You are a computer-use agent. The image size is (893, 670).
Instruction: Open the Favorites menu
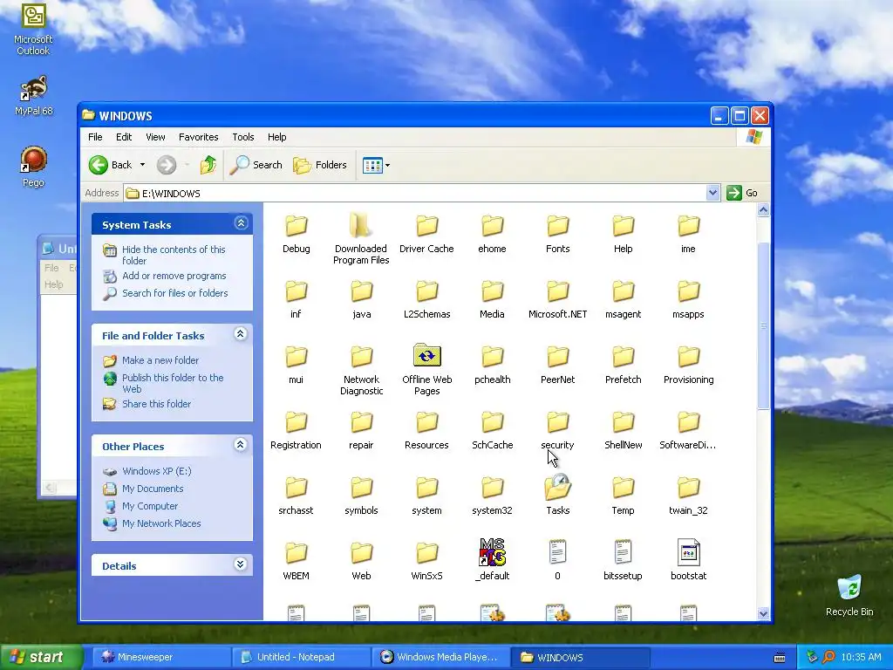click(198, 137)
